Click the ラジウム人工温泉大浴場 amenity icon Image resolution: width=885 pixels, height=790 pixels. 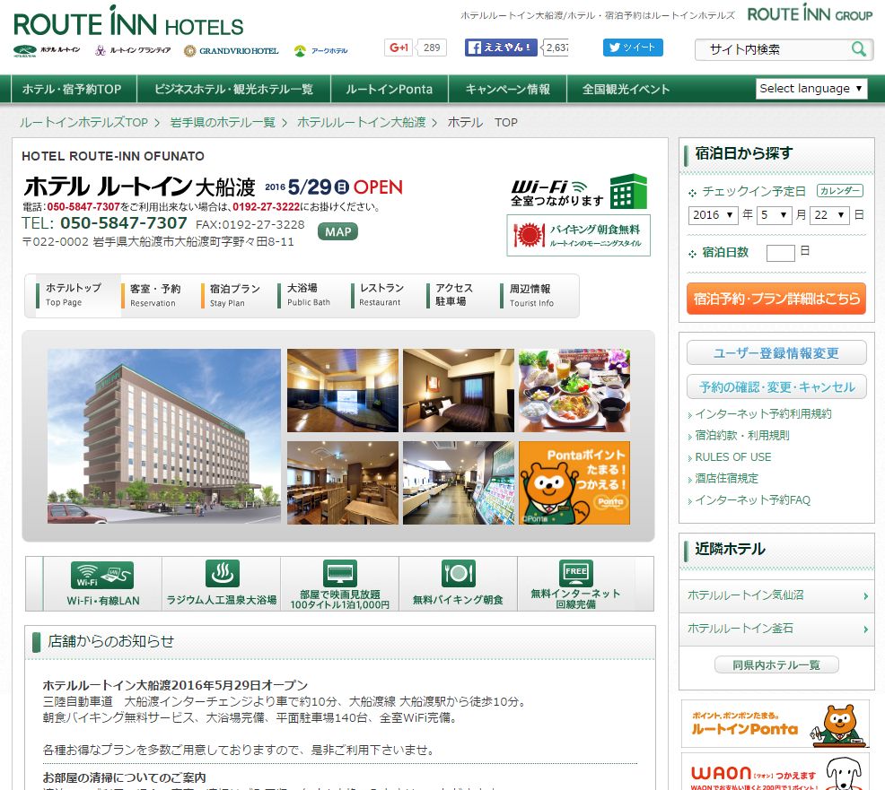(221, 584)
